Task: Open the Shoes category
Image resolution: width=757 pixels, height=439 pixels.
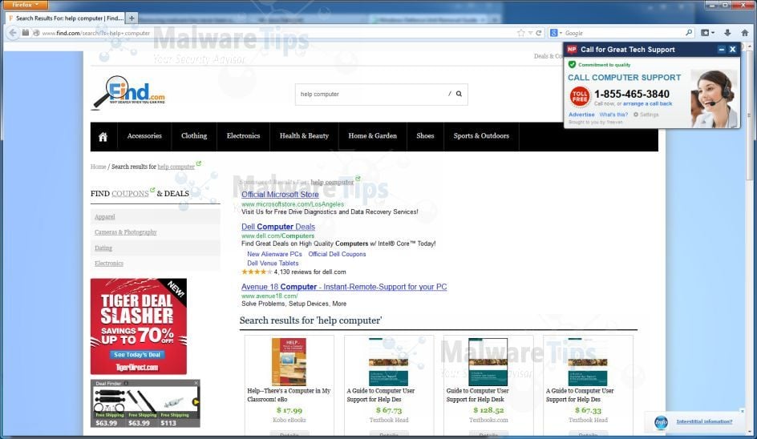Action: (x=425, y=136)
